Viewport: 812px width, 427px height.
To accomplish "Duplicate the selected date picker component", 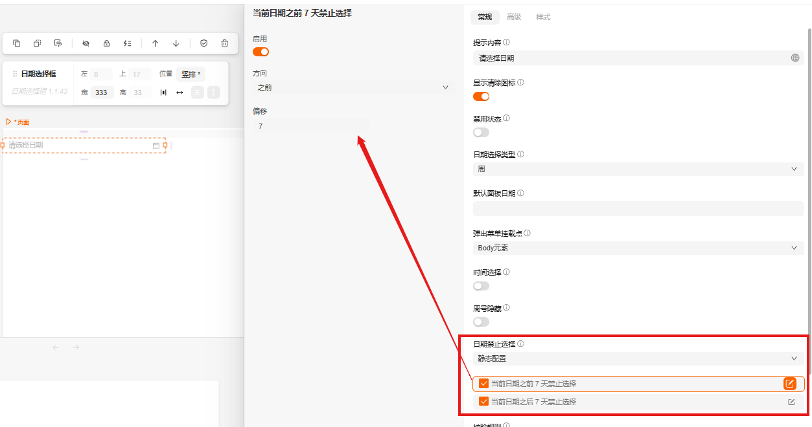I will [x=17, y=43].
